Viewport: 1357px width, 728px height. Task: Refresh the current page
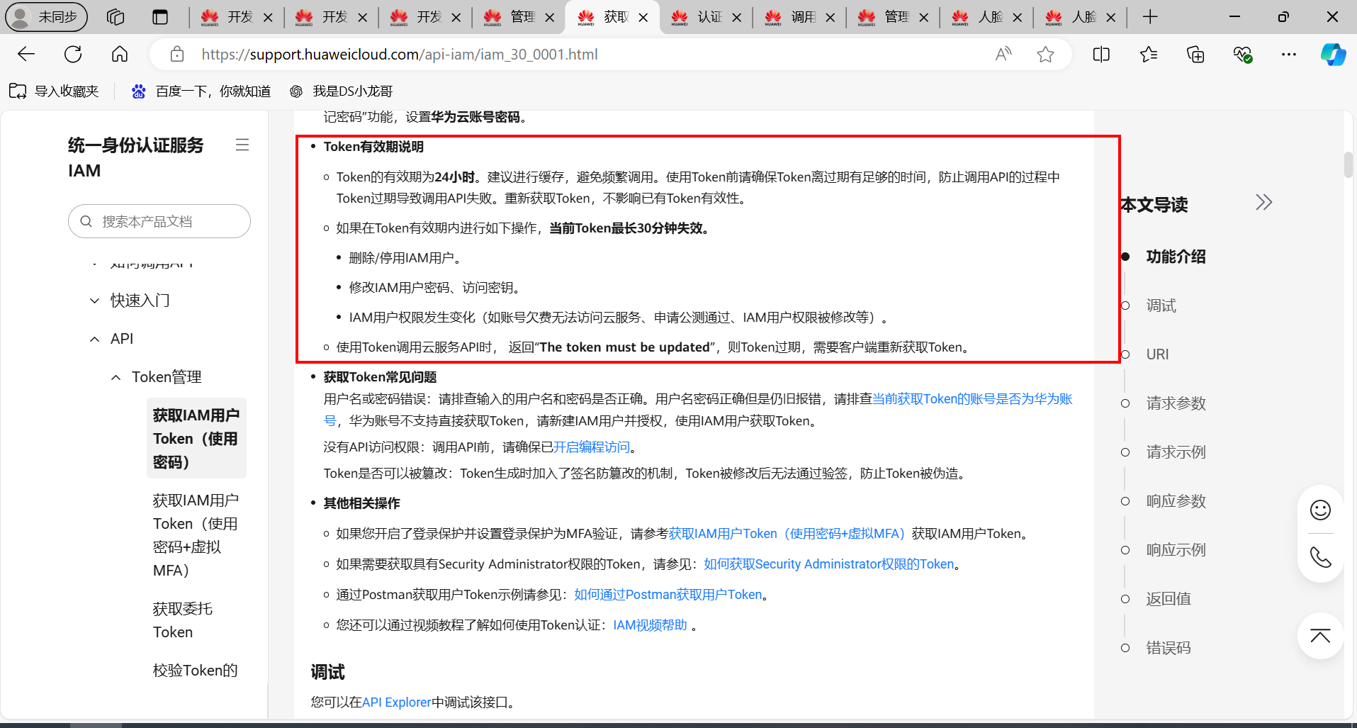72,54
